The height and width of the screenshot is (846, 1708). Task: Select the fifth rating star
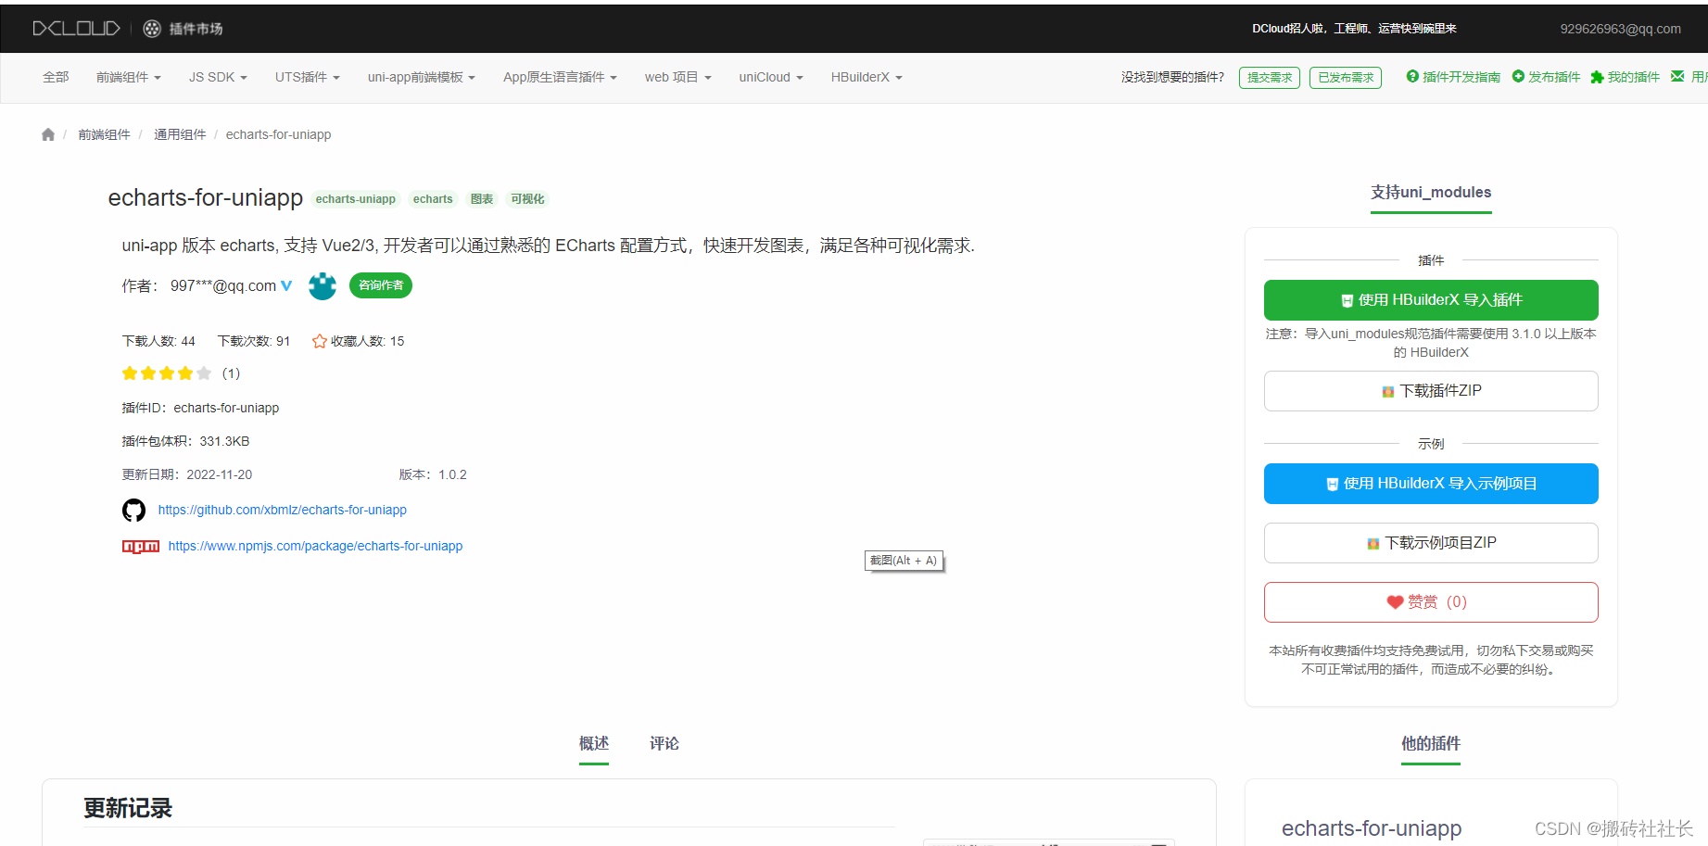(x=205, y=372)
